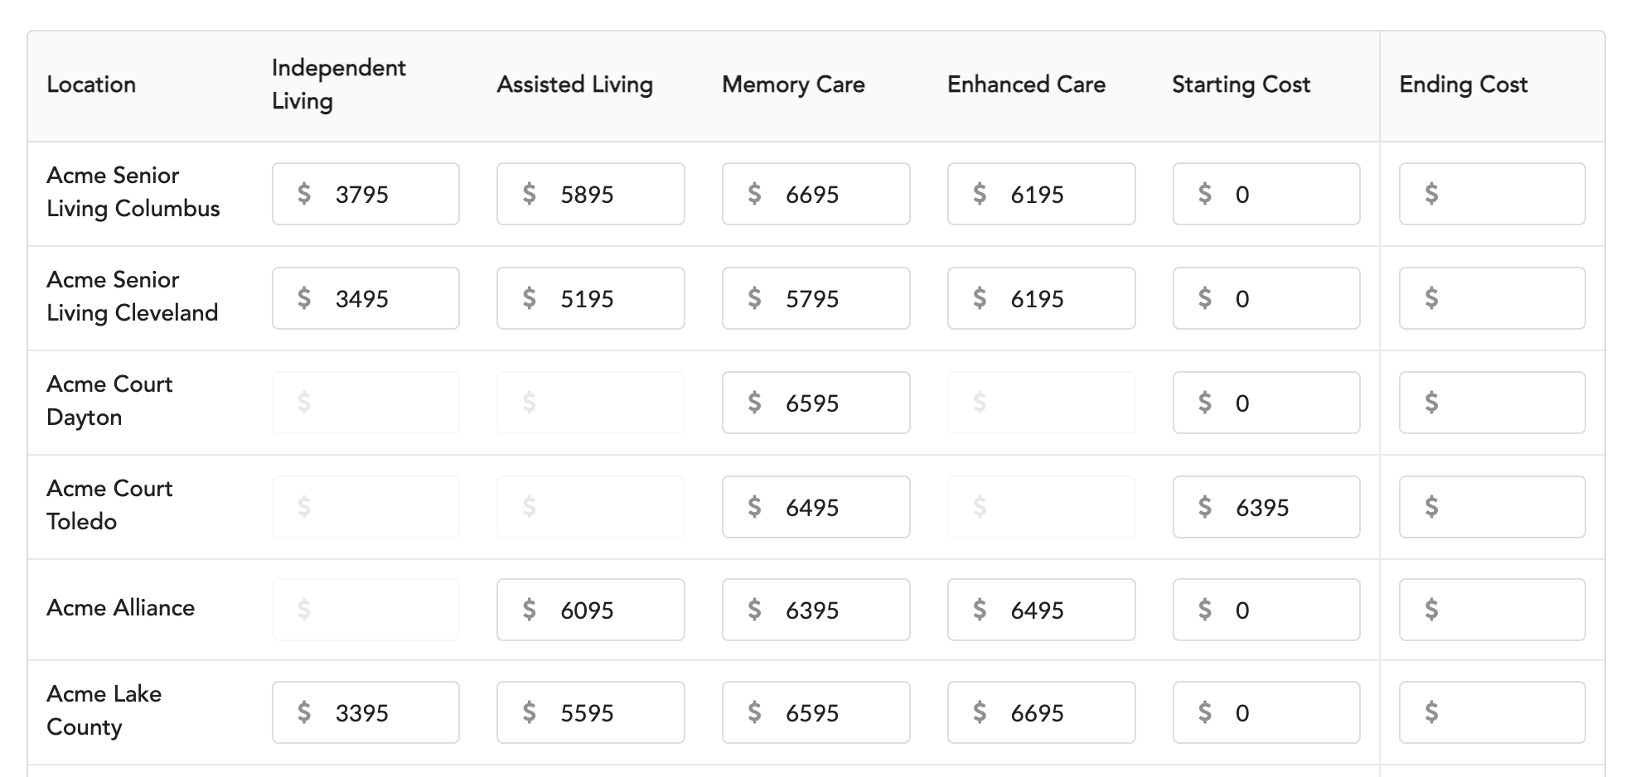Click dollar icon in Cleveland Ending Cost
This screenshot has width=1626, height=777.
click(1431, 298)
